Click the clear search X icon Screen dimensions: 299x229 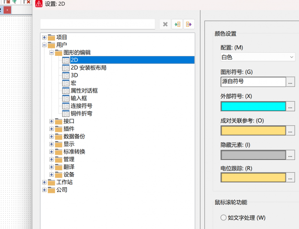click(x=165, y=24)
